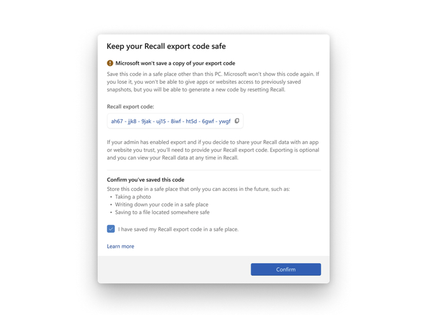Click the 'Writing down your code' bullet item

[x=161, y=205]
